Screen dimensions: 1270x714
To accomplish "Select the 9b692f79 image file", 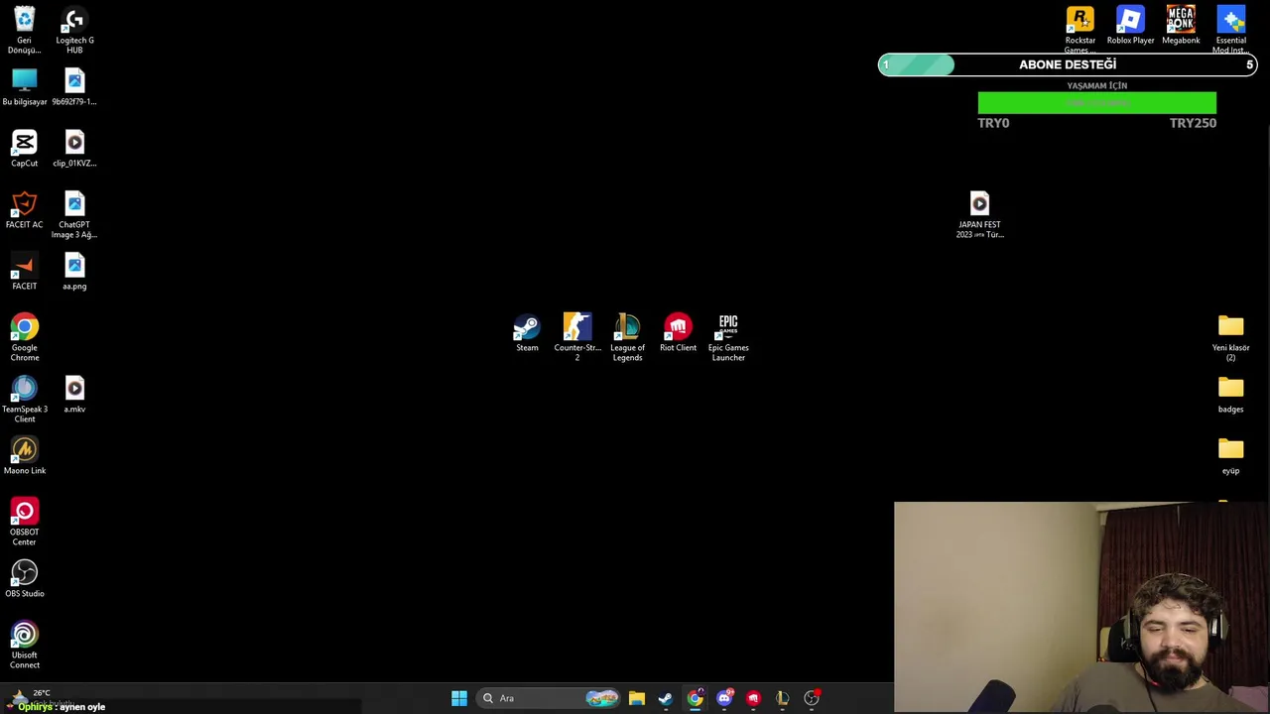I will 74,87.
